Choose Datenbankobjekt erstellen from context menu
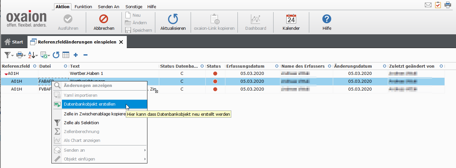The image size is (456, 168). pyautogui.click(x=89, y=104)
